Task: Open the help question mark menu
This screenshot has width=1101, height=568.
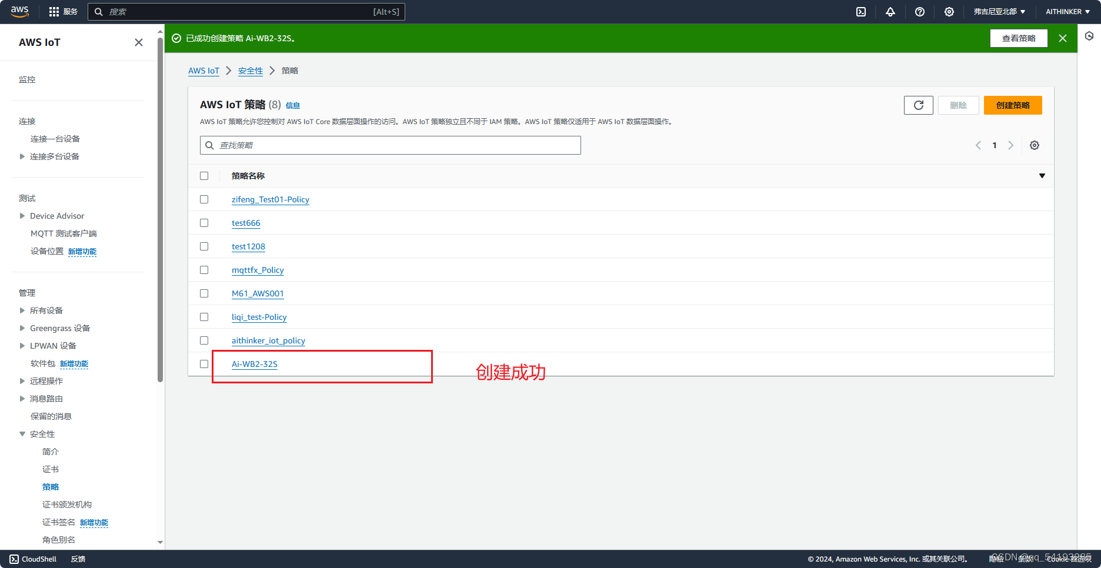Action: [920, 12]
